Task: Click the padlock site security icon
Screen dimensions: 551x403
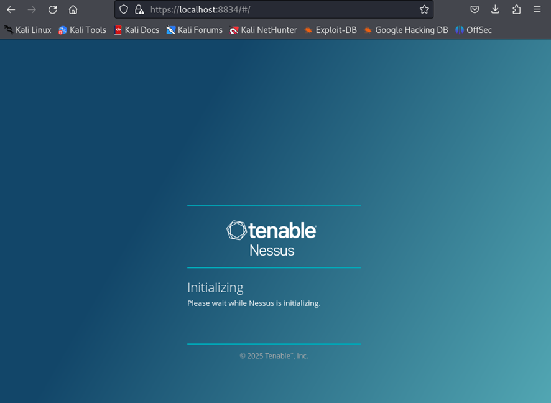Action: pos(139,9)
